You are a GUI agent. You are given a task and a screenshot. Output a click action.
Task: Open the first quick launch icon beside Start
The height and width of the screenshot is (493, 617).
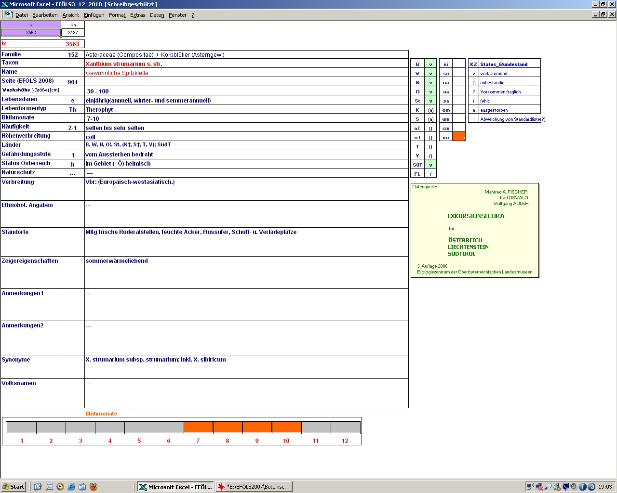point(38,487)
